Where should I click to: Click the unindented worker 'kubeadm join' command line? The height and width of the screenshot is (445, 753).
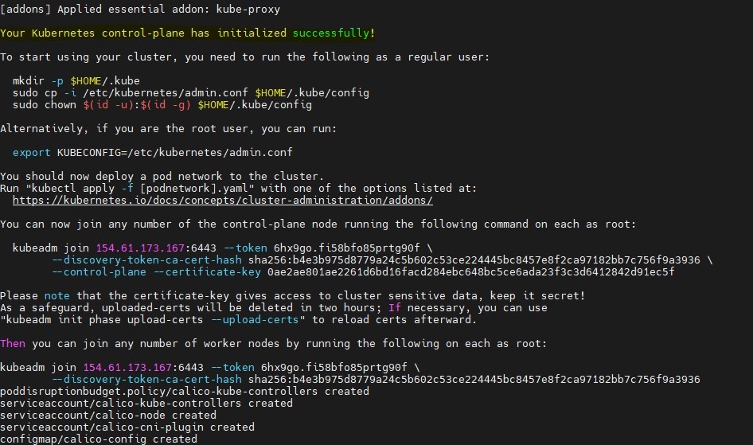click(x=210, y=368)
